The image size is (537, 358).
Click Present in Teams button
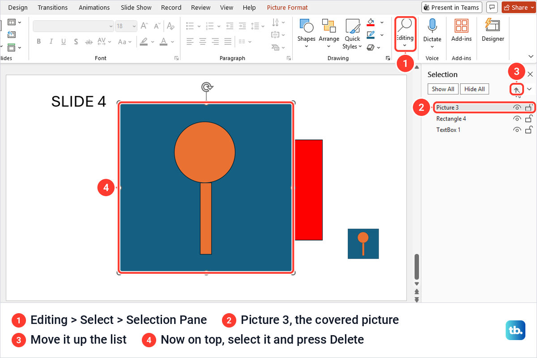[452, 7]
